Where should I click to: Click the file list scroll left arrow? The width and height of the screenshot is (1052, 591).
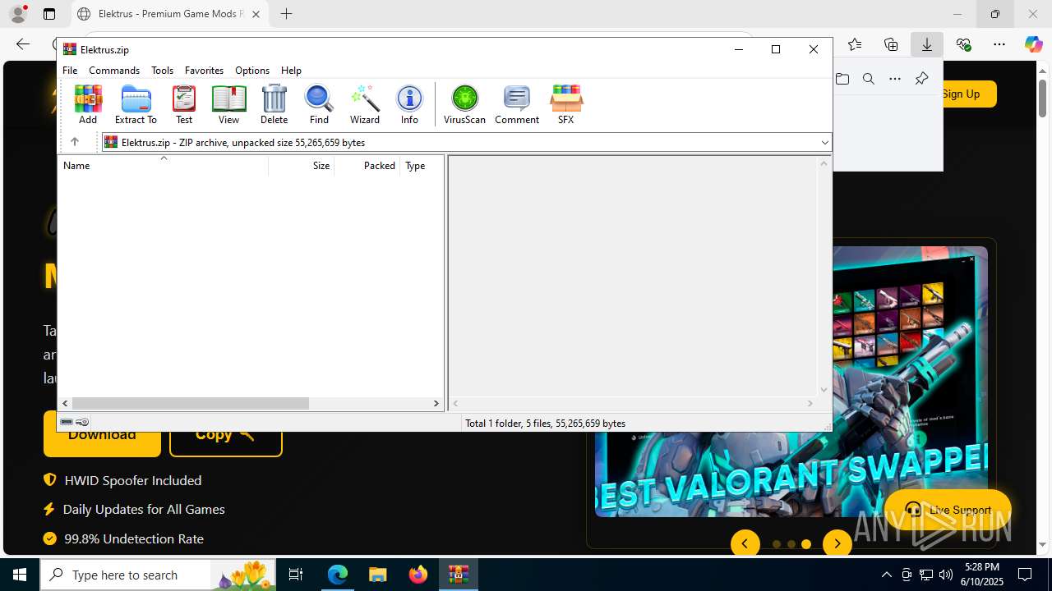[64, 403]
